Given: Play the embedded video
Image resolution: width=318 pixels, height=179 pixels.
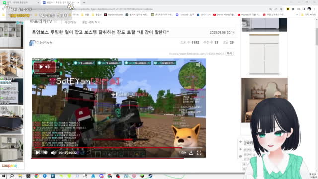Looking at the screenshot, I should coord(38,153).
